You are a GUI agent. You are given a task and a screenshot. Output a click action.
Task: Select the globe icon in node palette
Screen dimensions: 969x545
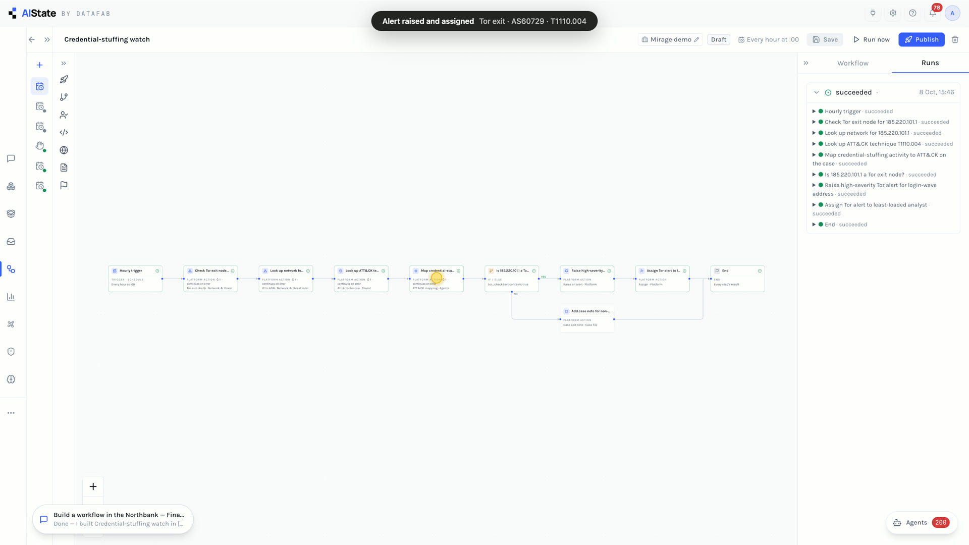(x=64, y=150)
